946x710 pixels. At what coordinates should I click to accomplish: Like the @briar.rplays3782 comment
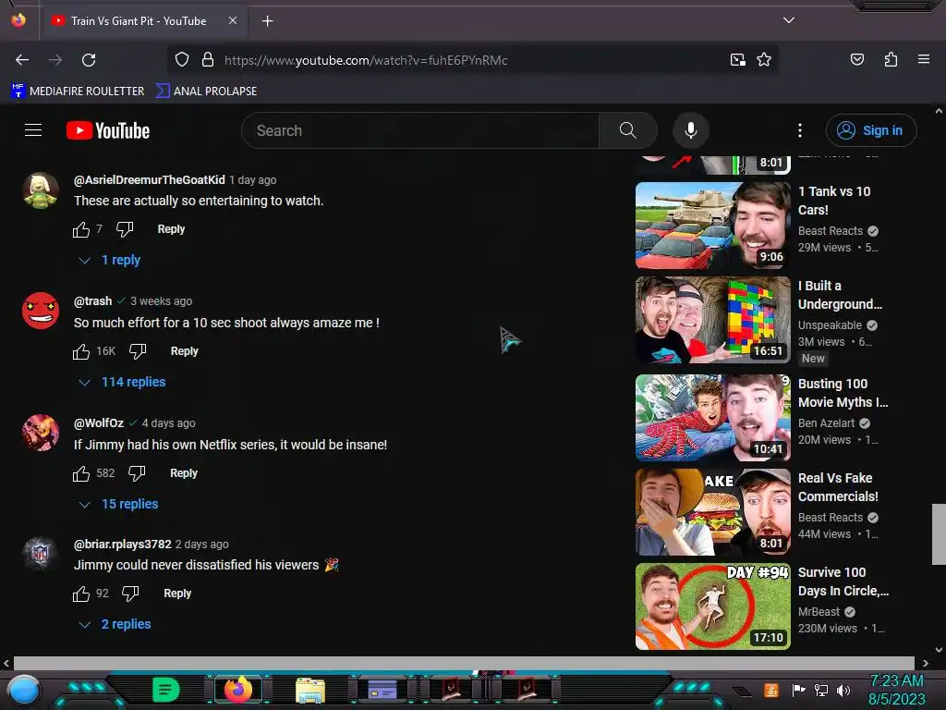(81, 594)
